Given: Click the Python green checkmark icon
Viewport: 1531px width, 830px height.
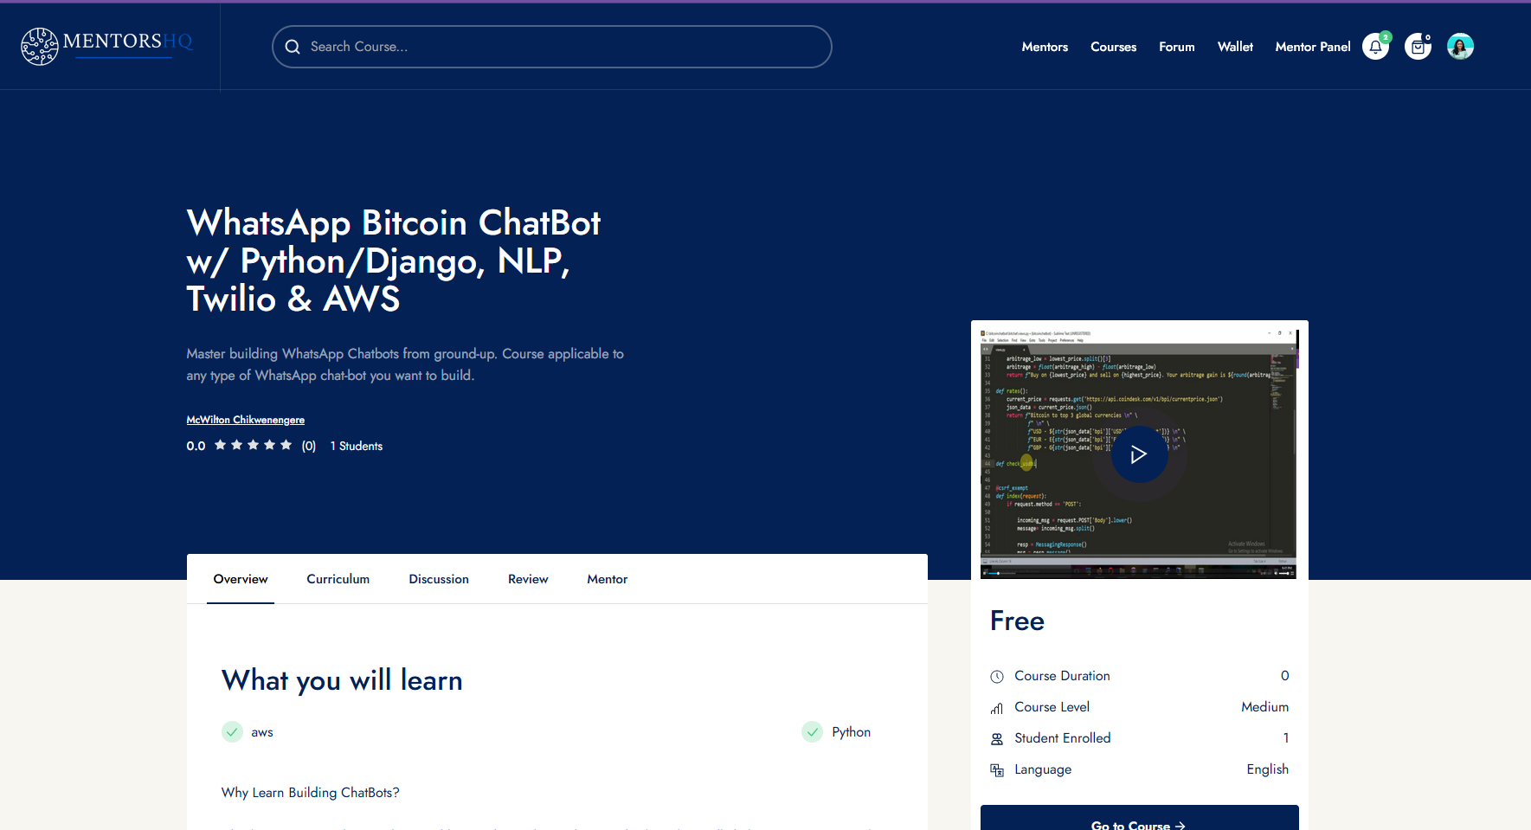Looking at the screenshot, I should coord(812,732).
